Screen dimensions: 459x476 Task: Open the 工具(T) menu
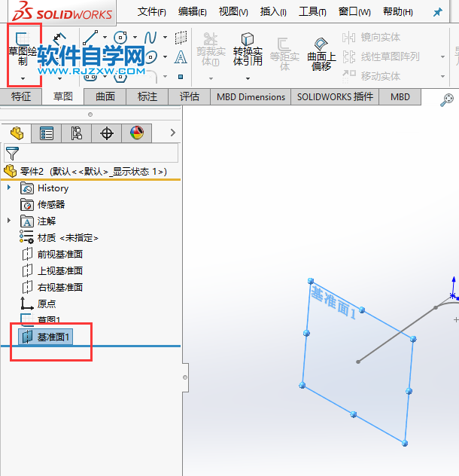pyautogui.click(x=312, y=12)
